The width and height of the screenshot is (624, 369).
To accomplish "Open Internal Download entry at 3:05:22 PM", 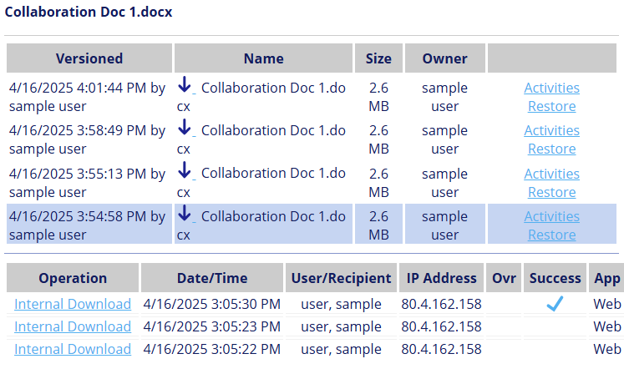I will click(73, 349).
